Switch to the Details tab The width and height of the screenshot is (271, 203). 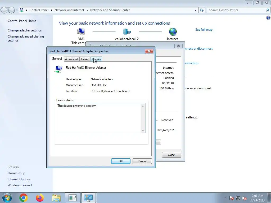pyautogui.click(x=96, y=59)
